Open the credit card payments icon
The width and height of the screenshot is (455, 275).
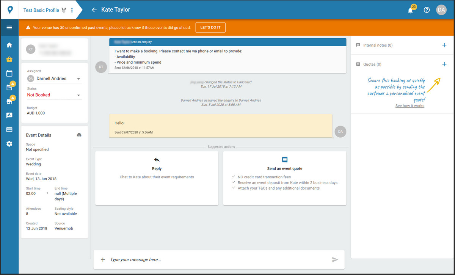[x=9, y=129]
